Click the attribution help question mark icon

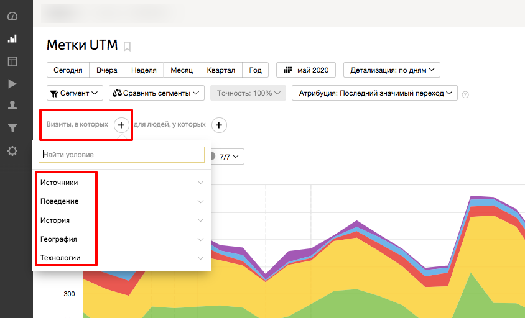click(465, 94)
